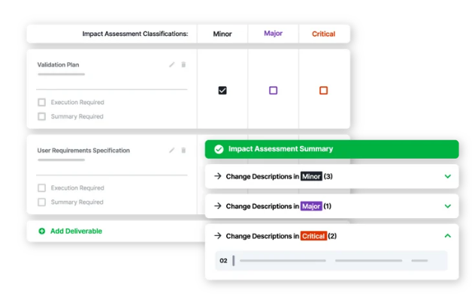Click the Impact Assessment Summary checkmark icon
The image size is (472, 308).
tap(219, 149)
